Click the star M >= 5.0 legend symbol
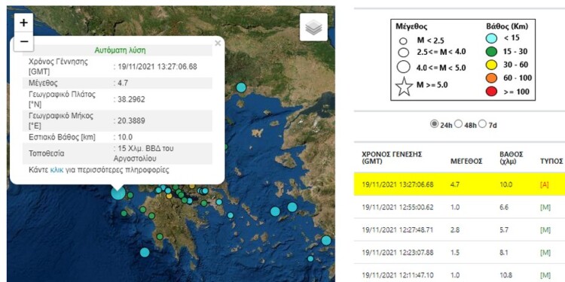 (404, 86)
